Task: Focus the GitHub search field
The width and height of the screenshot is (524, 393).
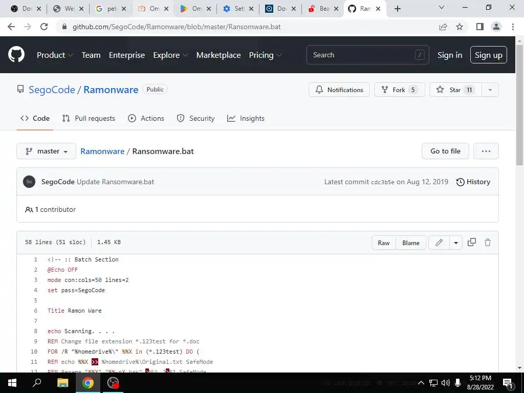Action: [367, 55]
